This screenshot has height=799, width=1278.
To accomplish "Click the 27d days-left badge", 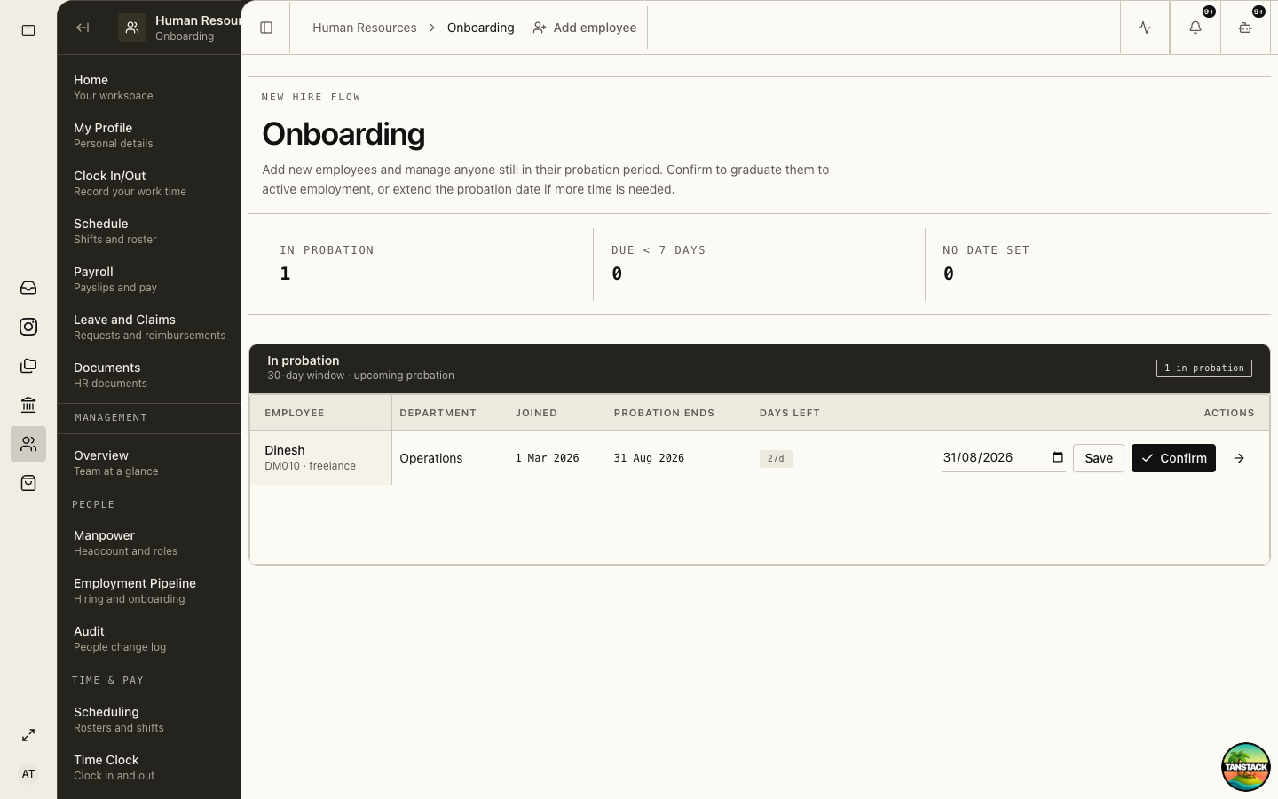I will click(x=776, y=459).
